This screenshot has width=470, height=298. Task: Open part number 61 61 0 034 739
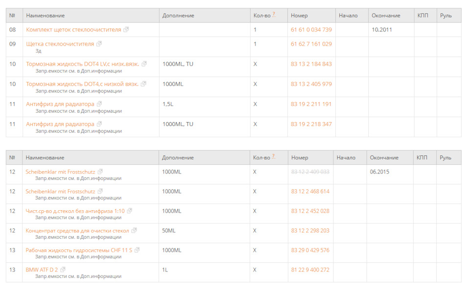(x=311, y=29)
